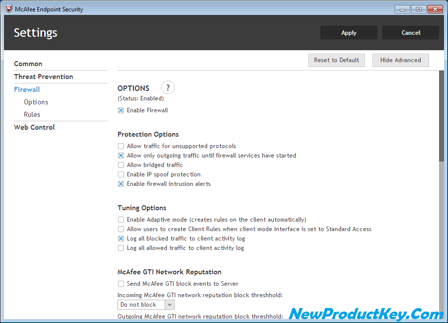The height and width of the screenshot is (323, 448).
Task: Open the Common settings section
Action: 28,64
